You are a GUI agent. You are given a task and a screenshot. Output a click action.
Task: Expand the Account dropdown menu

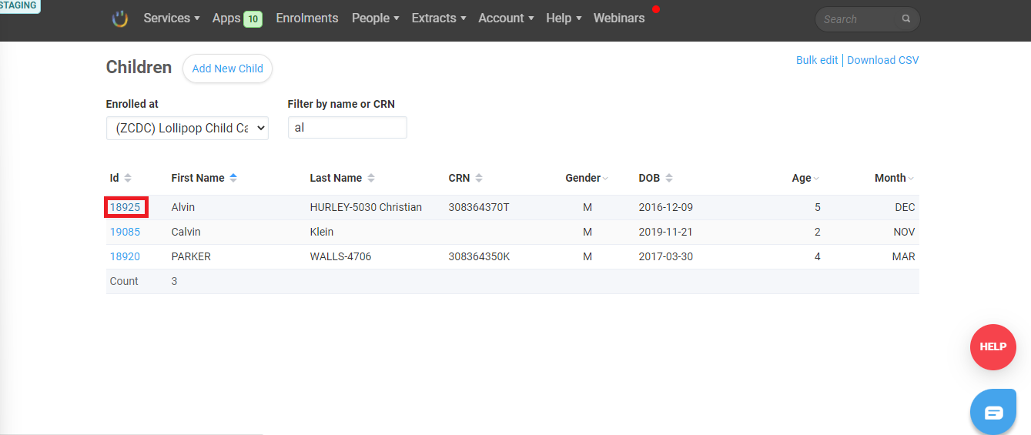[x=506, y=18]
